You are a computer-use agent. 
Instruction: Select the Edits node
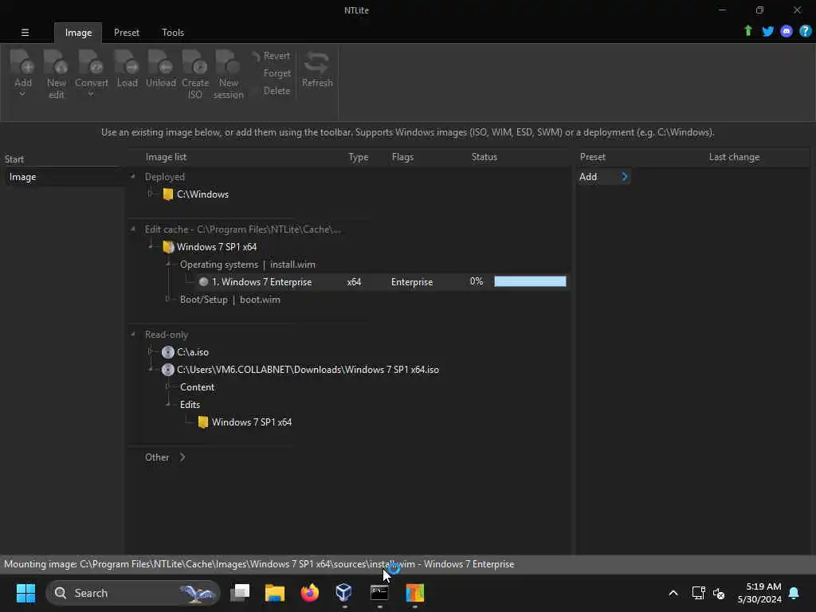click(190, 404)
